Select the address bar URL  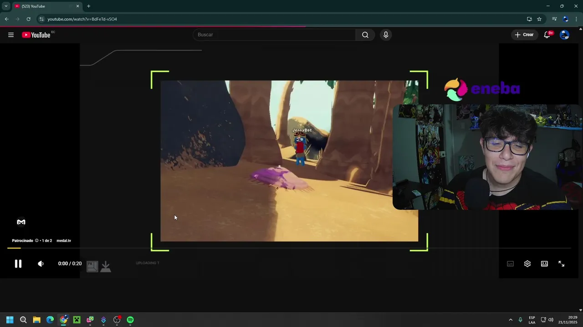(82, 19)
